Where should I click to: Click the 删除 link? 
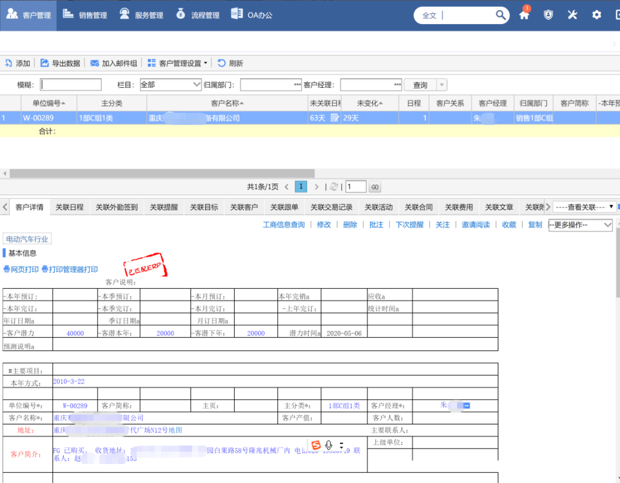pos(350,225)
